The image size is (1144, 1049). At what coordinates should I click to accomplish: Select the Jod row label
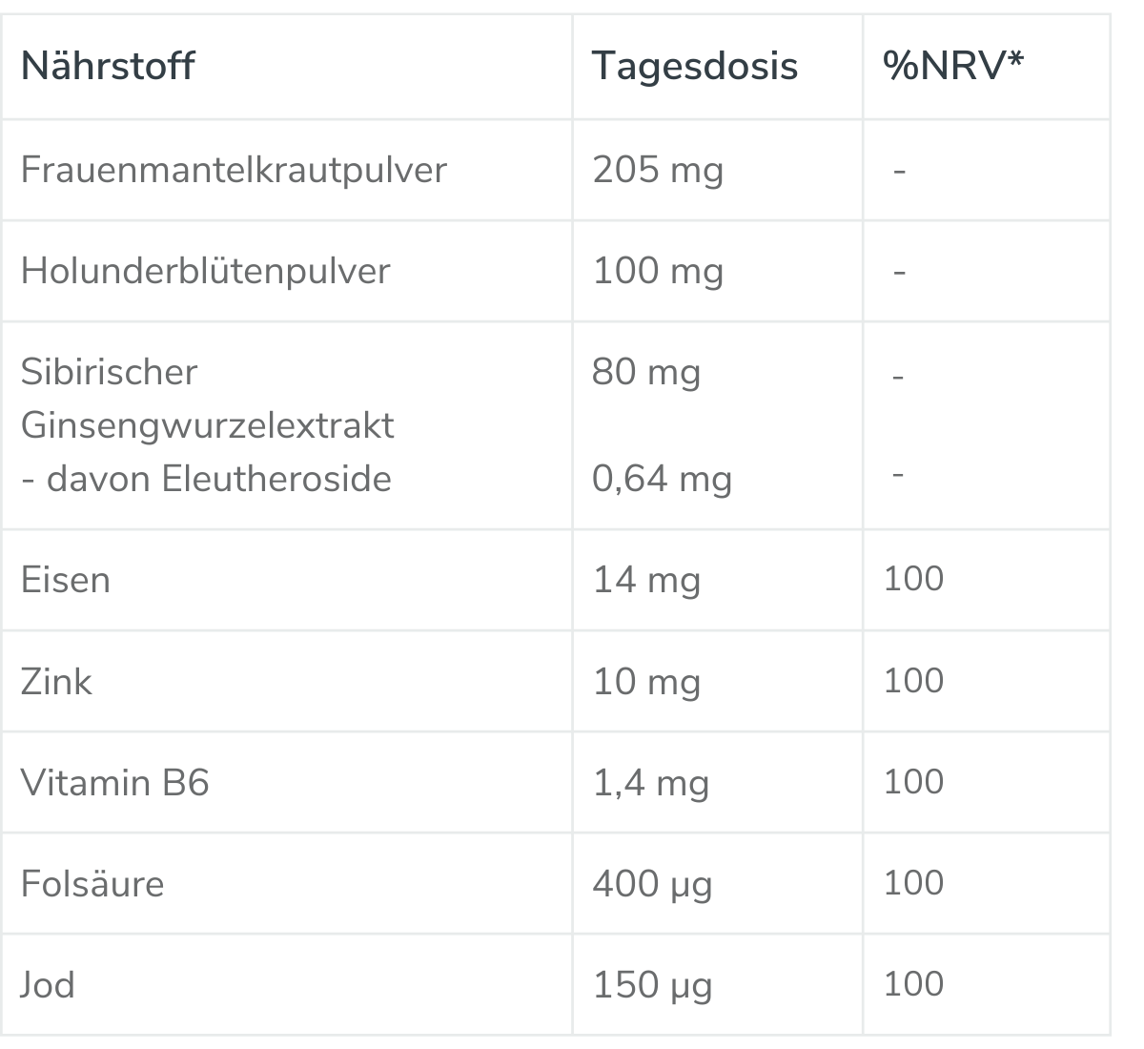pyautogui.click(x=48, y=985)
